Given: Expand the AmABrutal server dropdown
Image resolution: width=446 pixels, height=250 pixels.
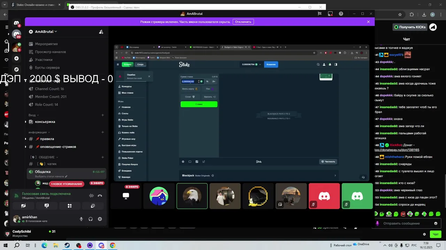Looking at the screenshot, I should (x=45, y=32).
